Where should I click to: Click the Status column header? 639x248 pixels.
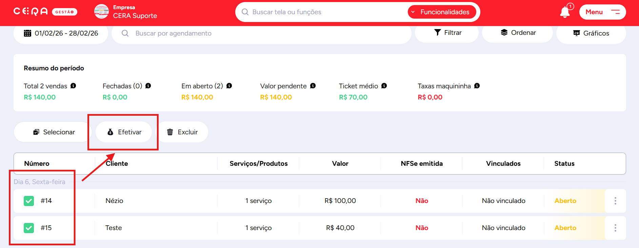pos(564,164)
